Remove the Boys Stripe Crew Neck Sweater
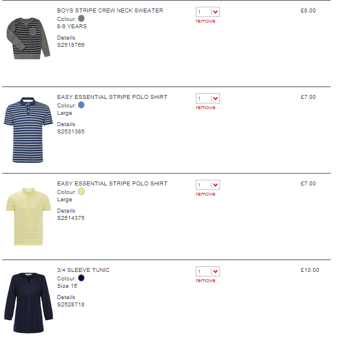 pos(205,21)
